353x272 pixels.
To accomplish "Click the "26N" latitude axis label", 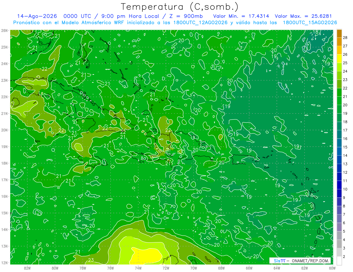I will coord(4,31).
